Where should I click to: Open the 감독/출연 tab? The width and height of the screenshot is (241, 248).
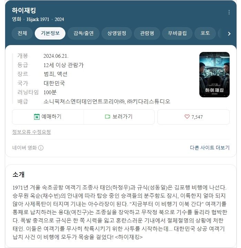[x=83, y=33]
